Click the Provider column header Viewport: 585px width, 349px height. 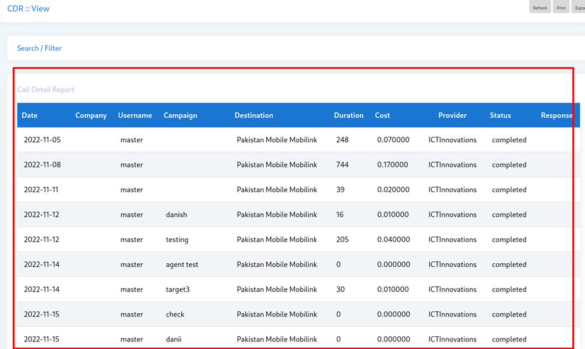[452, 115]
